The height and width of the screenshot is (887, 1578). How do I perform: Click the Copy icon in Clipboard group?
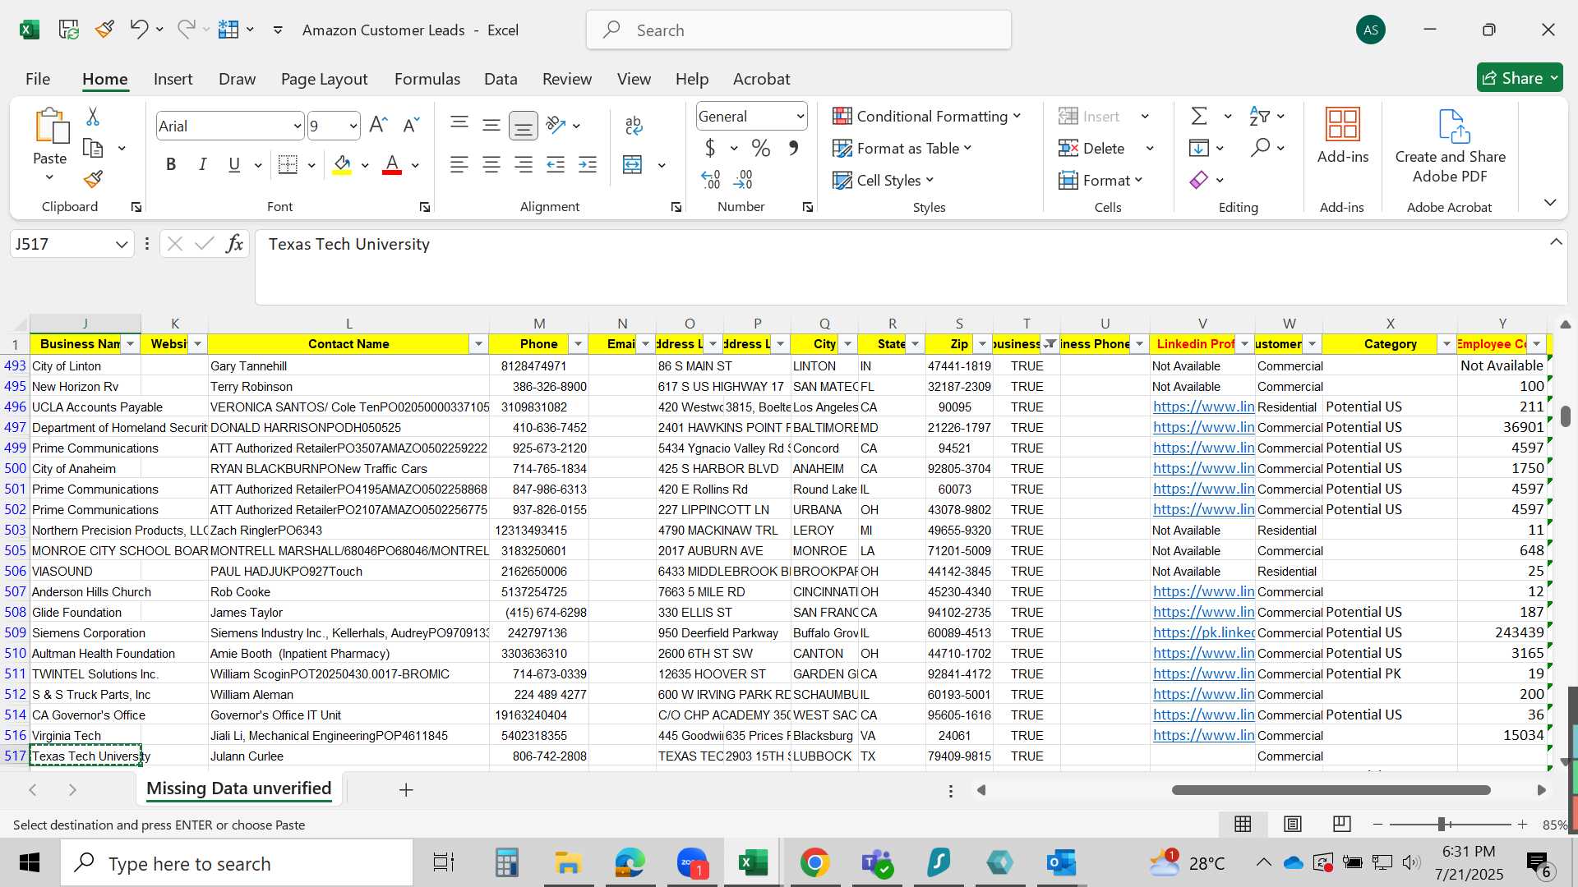[94, 149]
